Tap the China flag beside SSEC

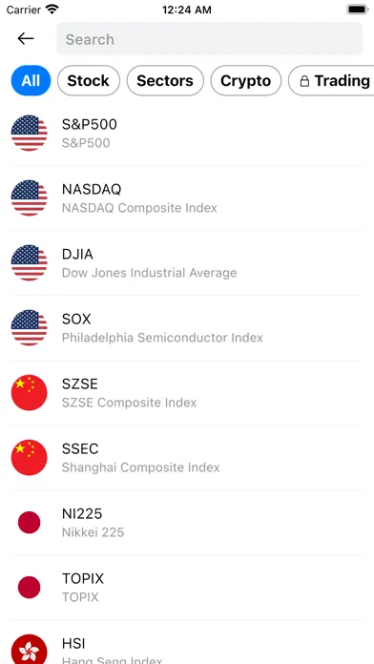(30, 457)
